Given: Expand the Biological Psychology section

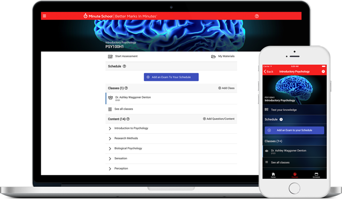Looking at the screenshot, I should [x=171, y=148].
